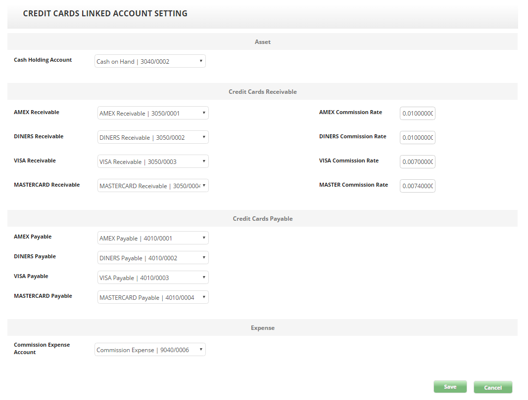The width and height of the screenshot is (528, 400).
Task: Click the Asset section header
Action: pyautogui.click(x=262, y=42)
